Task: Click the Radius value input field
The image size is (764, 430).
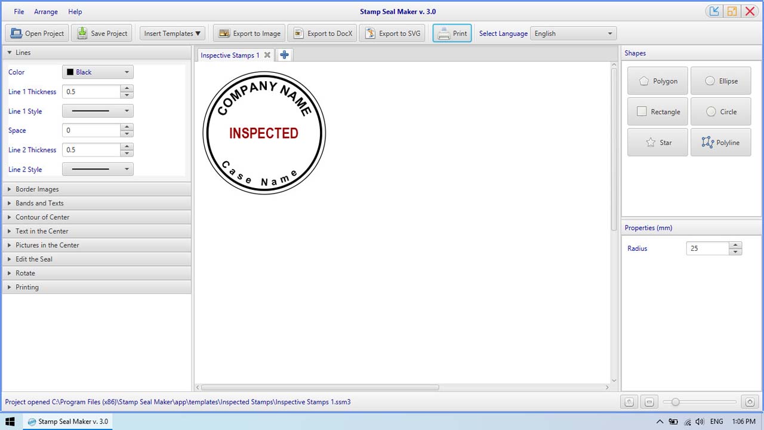Action: tap(708, 248)
